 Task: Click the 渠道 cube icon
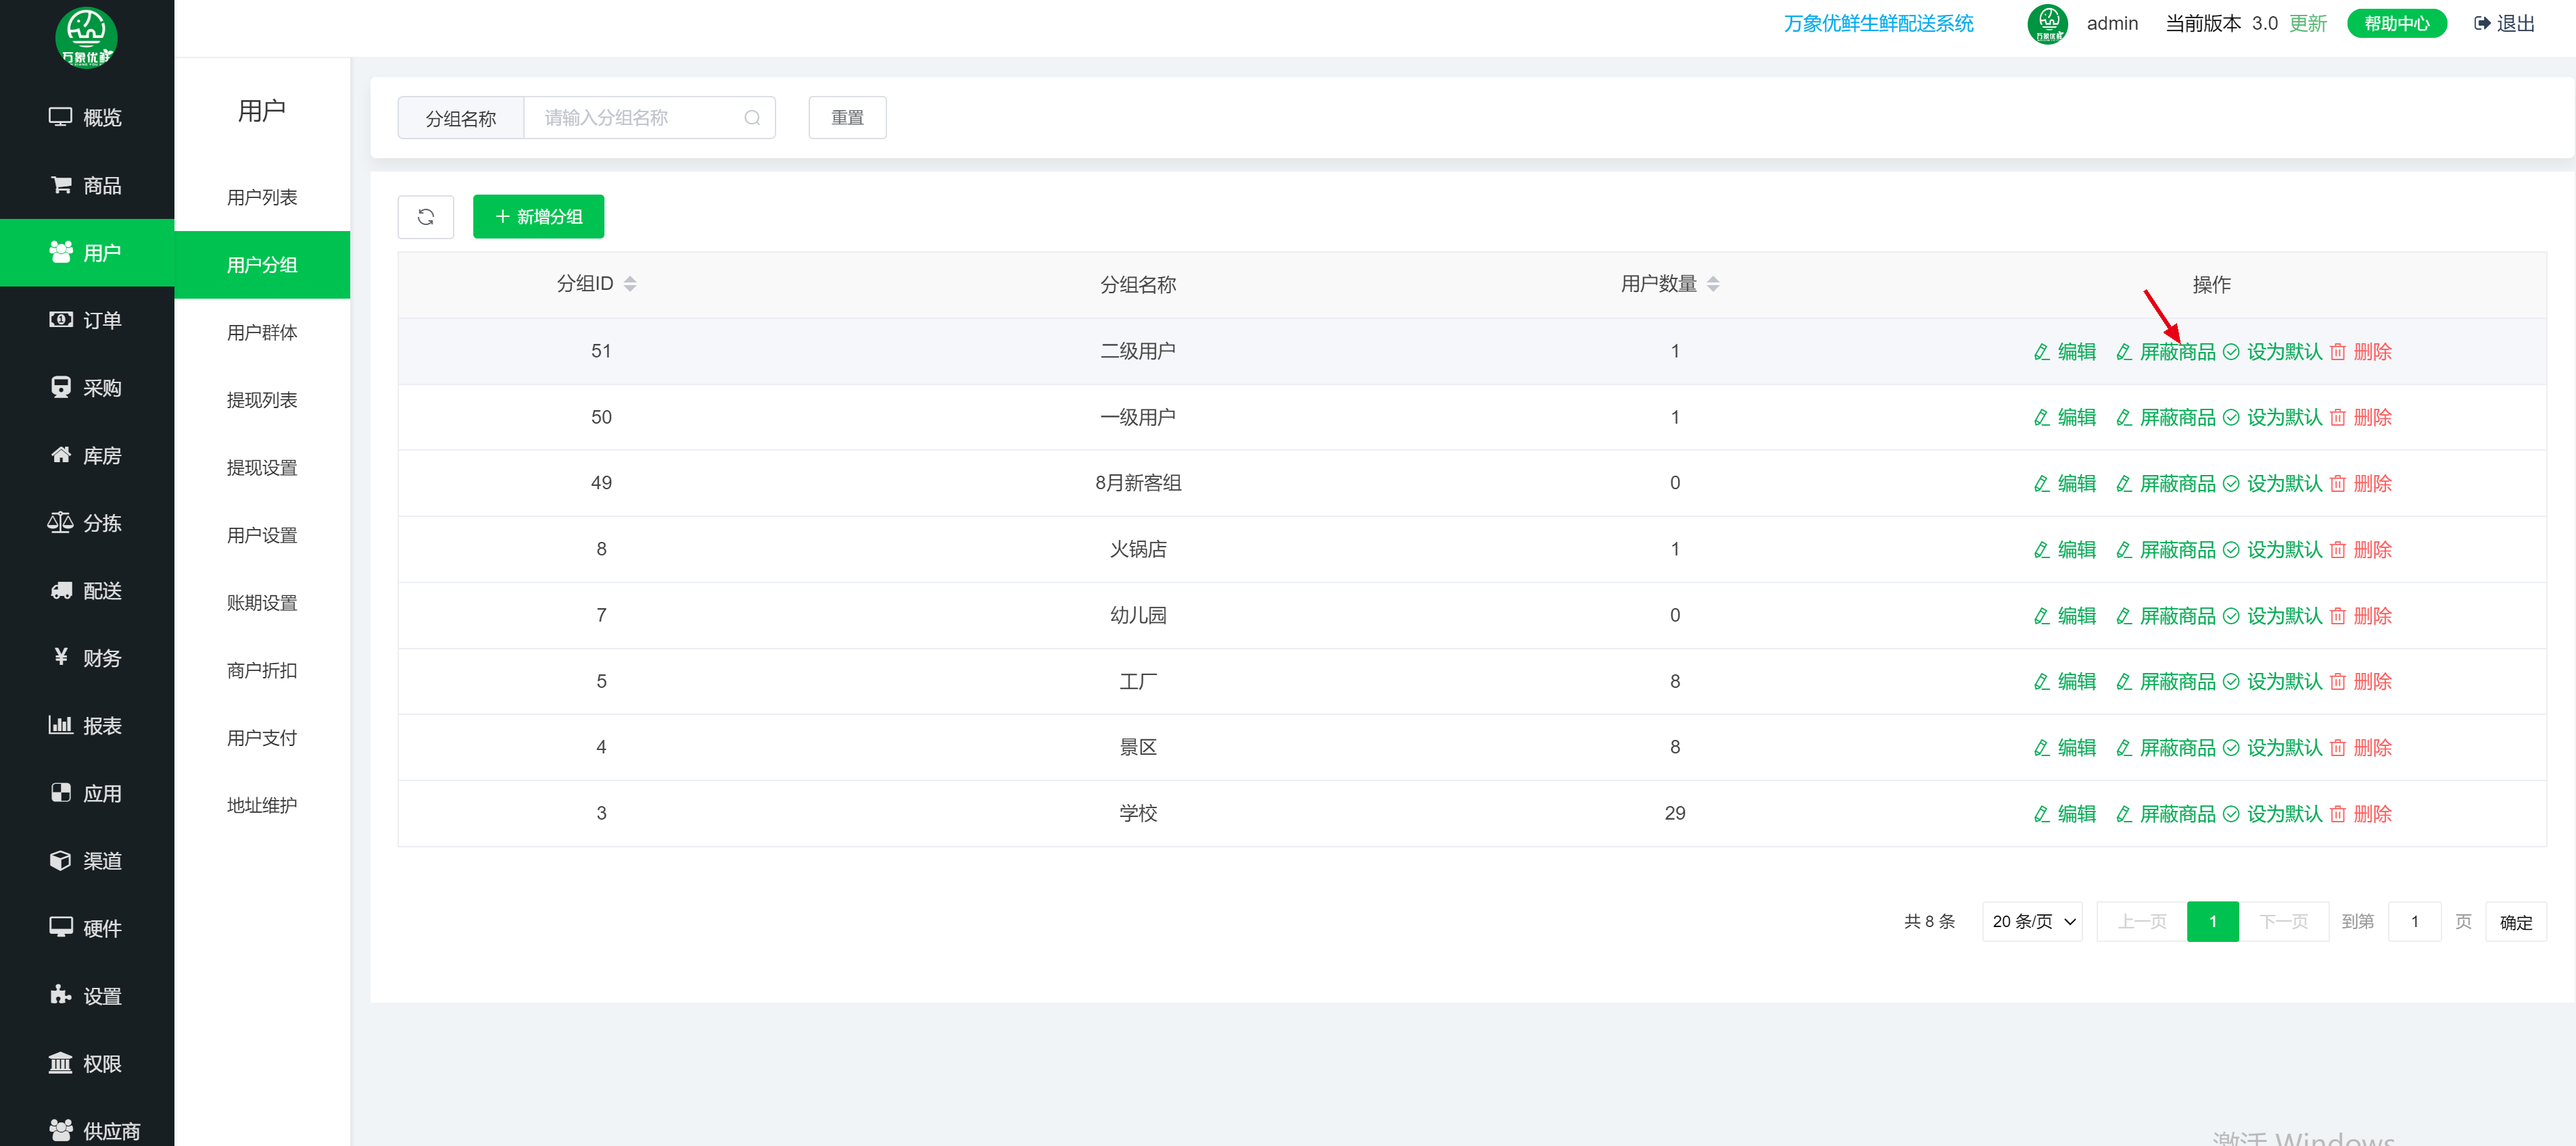click(x=60, y=860)
